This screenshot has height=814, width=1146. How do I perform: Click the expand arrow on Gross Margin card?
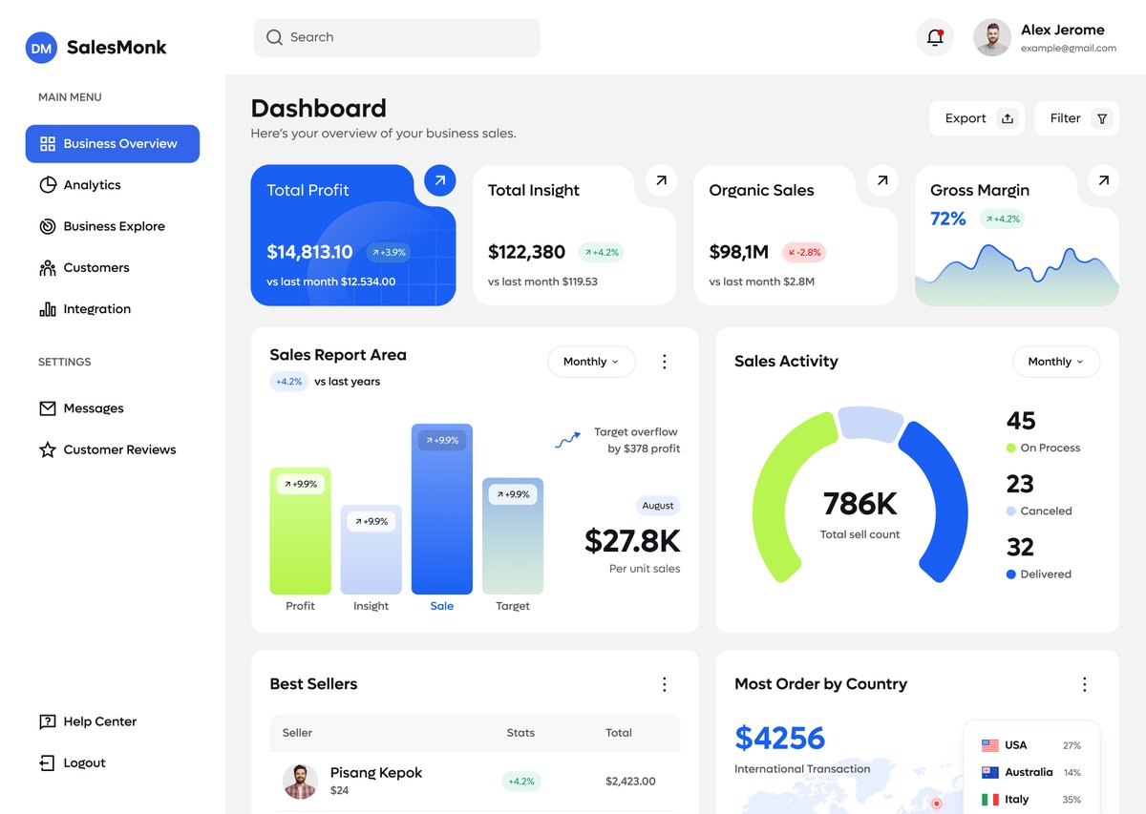point(1103,180)
